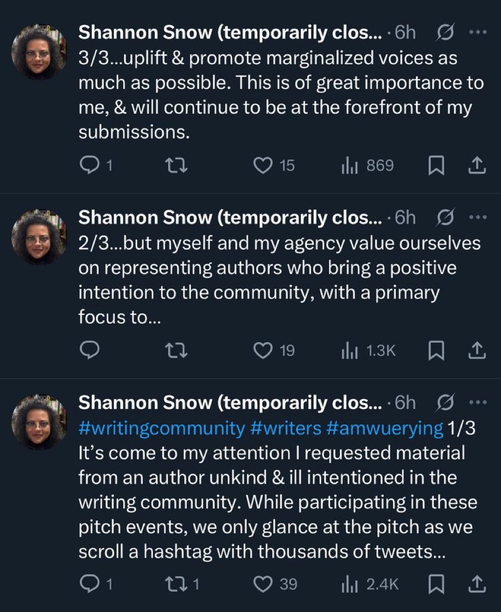Reply to the 2/3 agency tweet

[x=89, y=351]
